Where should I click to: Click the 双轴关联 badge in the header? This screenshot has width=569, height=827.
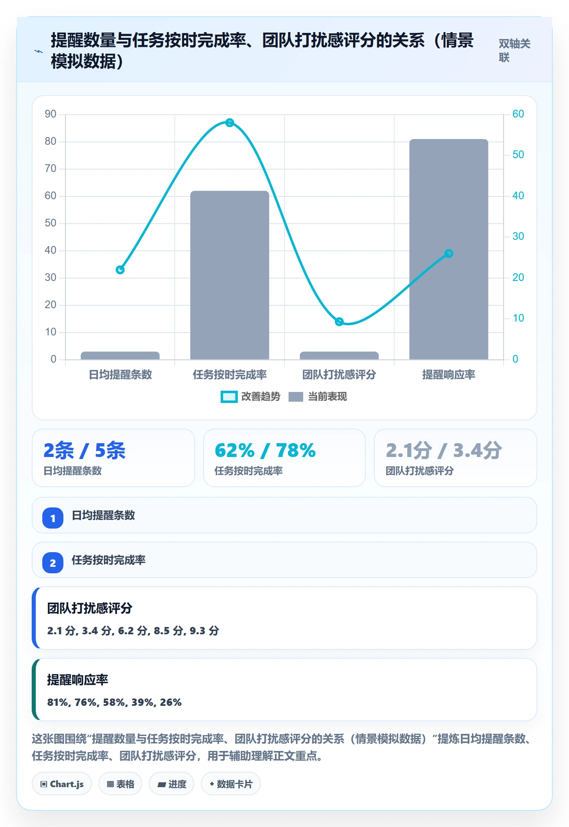pos(515,51)
